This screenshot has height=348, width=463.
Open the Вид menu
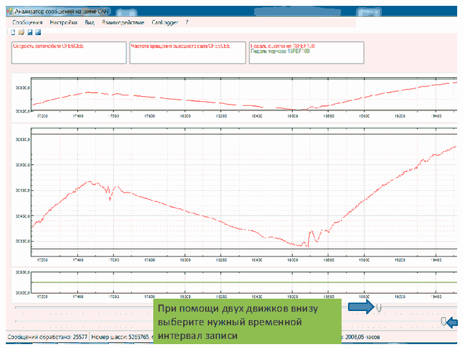point(90,22)
